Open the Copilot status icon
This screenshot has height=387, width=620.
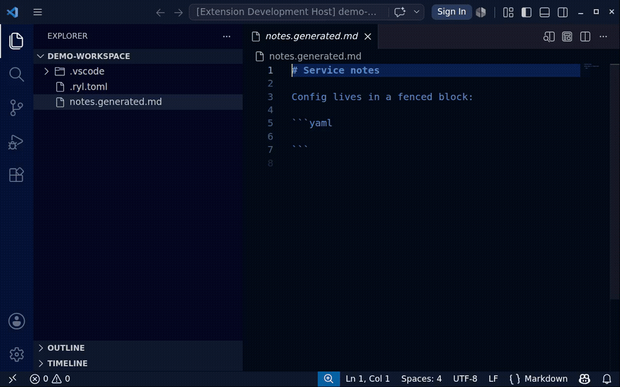[584, 379]
